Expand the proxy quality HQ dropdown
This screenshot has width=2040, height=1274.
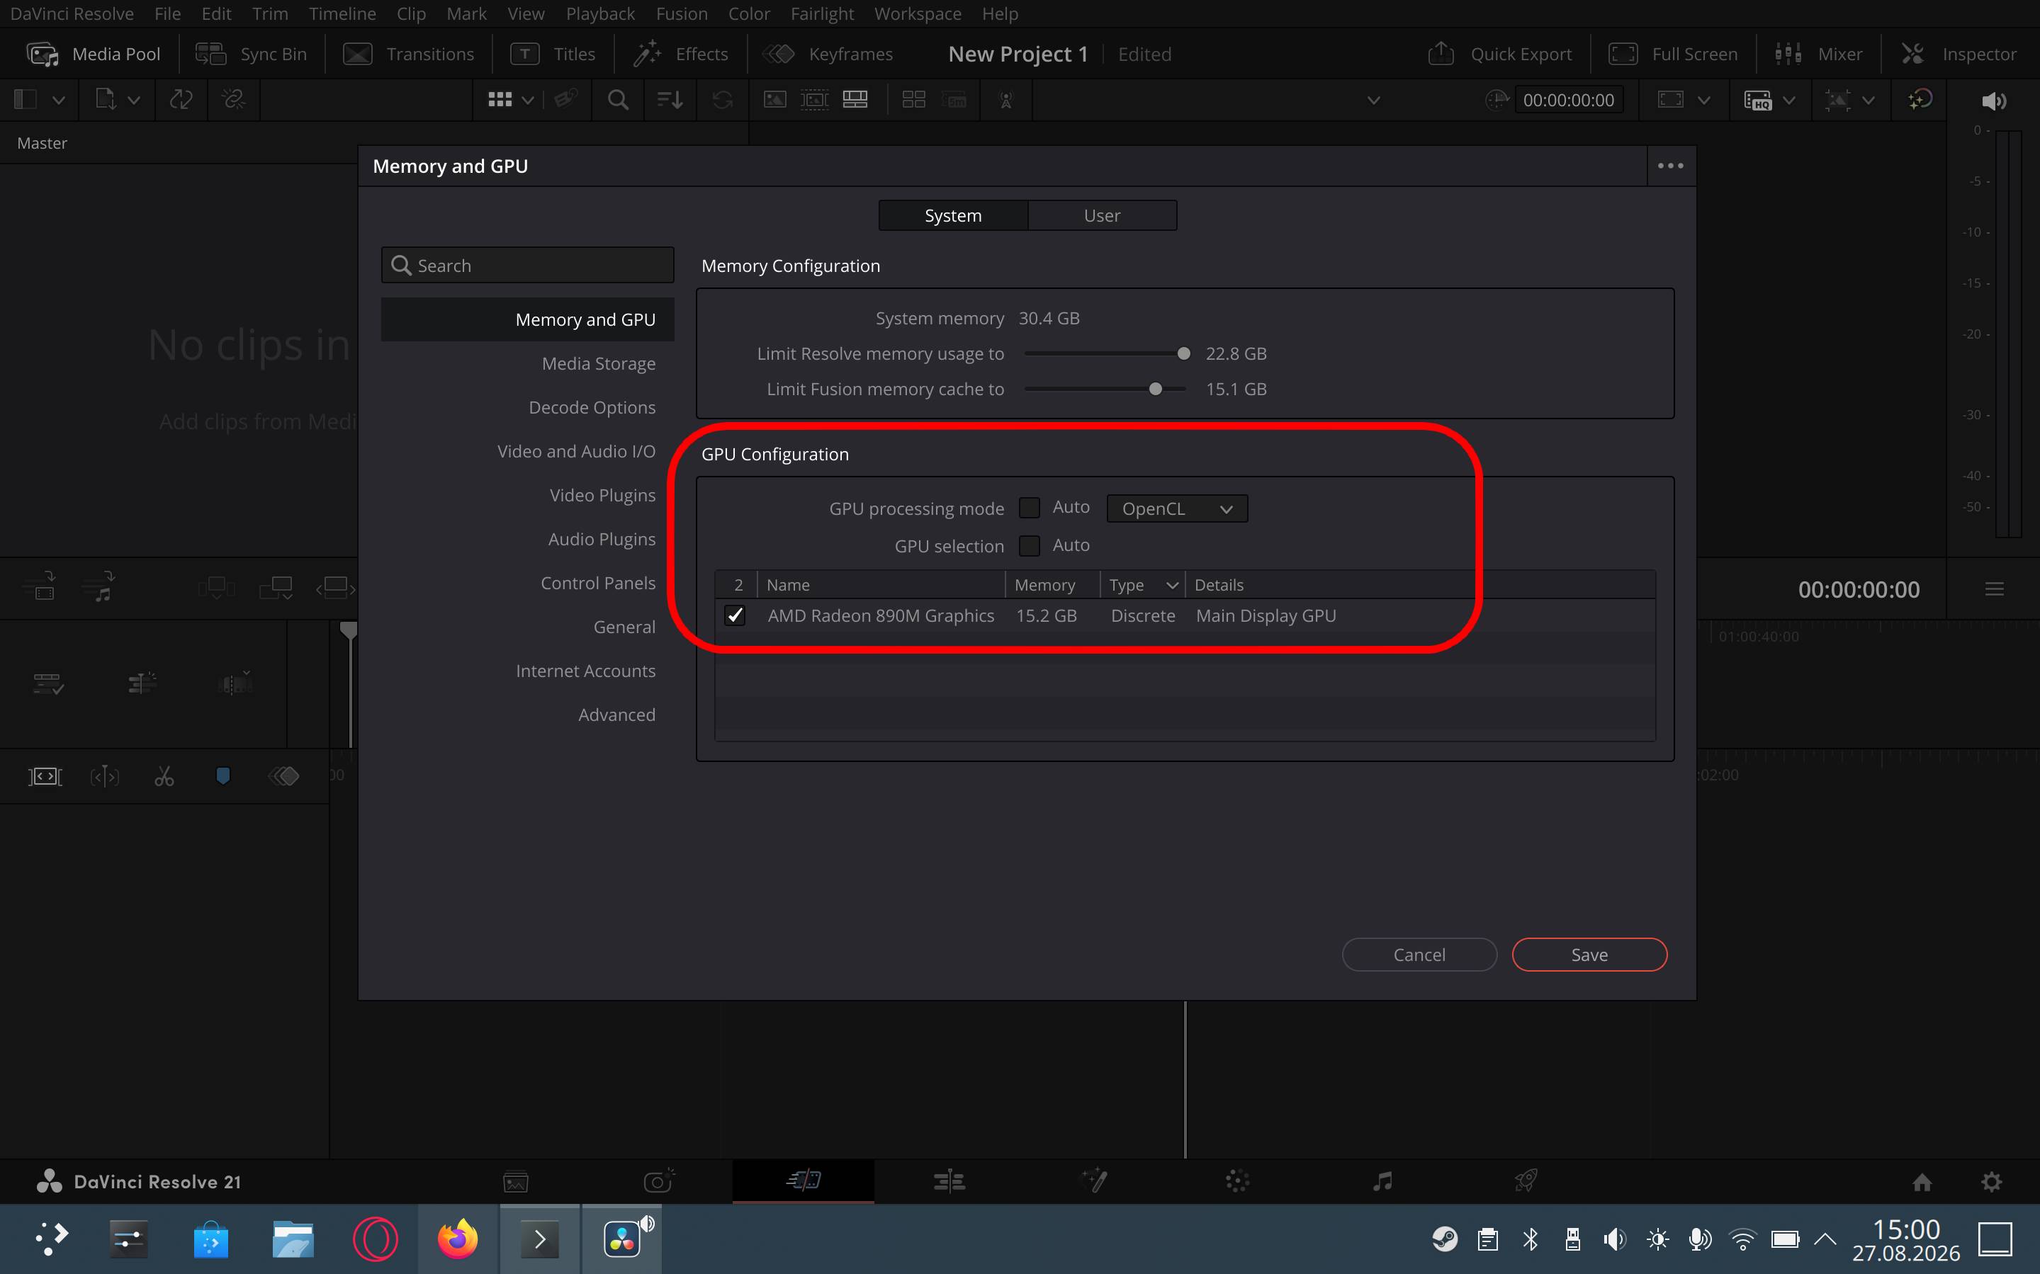[x=1788, y=101]
